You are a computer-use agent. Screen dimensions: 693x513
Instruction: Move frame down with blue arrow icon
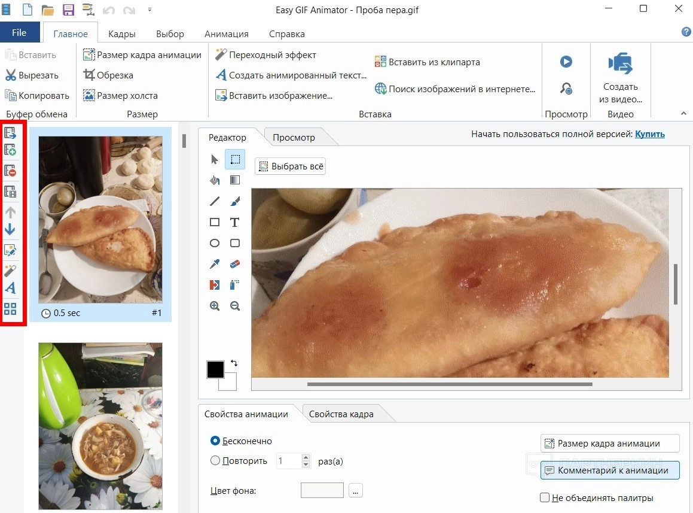pyautogui.click(x=10, y=230)
